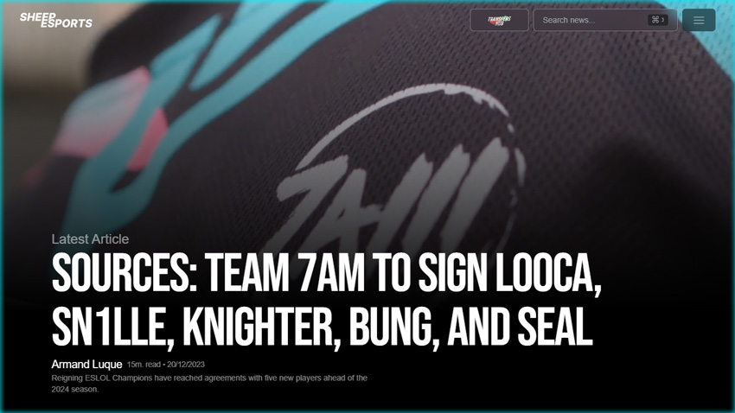Click the 15m. read time label
The height and width of the screenshot is (413, 735).
pos(144,365)
